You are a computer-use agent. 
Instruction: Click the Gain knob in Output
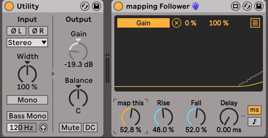click(78, 51)
